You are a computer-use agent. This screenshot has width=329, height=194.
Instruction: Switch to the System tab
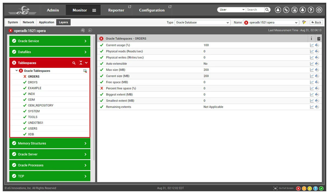click(13, 22)
